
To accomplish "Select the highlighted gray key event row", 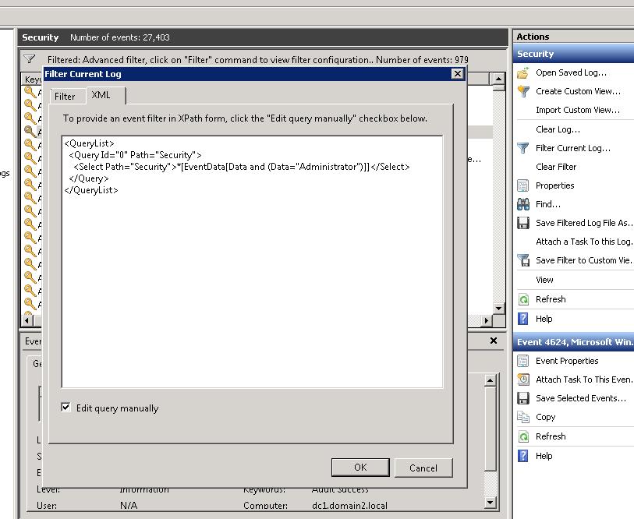I will point(32,132).
